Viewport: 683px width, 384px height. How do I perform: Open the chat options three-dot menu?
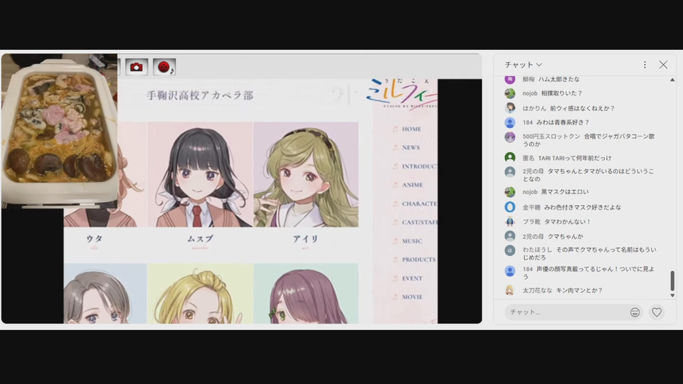point(645,65)
